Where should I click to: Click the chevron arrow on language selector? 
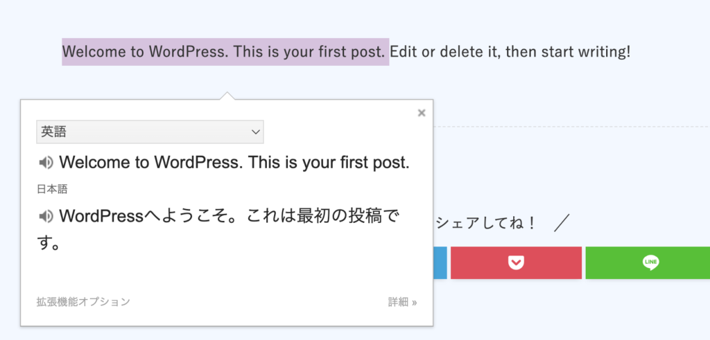(255, 132)
